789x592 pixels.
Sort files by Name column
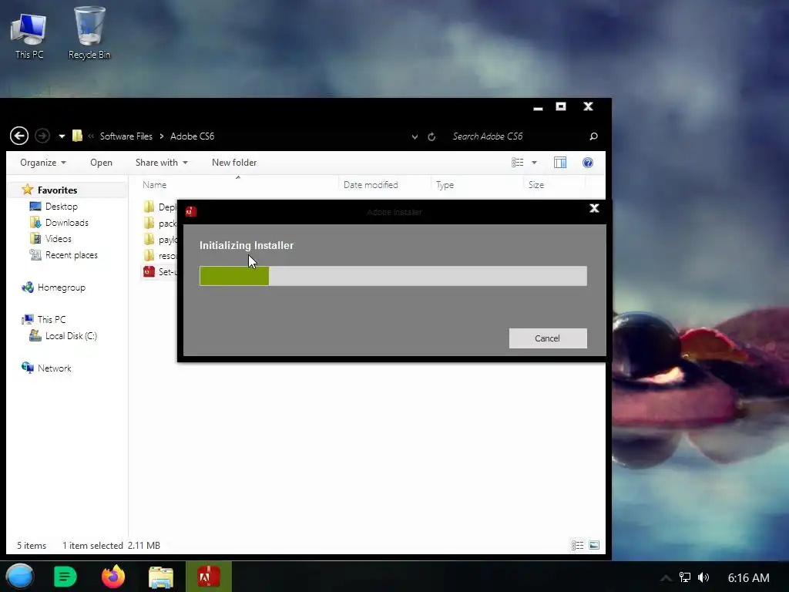click(x=154, y=185)
